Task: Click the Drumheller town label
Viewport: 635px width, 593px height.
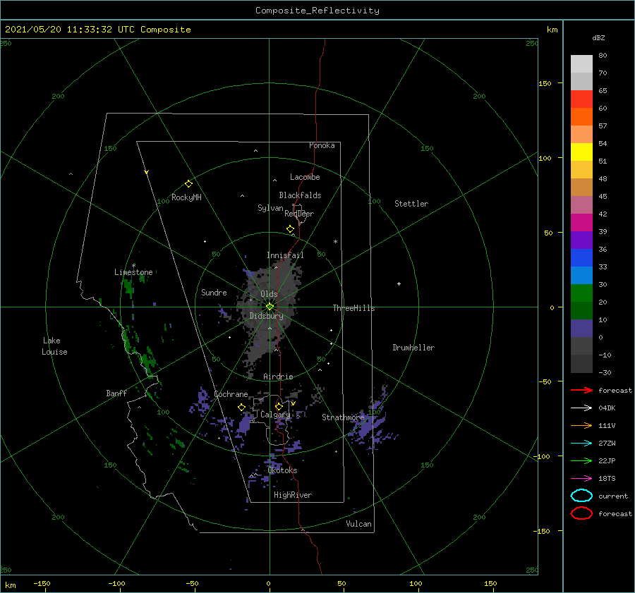Action: pos(413,348)
